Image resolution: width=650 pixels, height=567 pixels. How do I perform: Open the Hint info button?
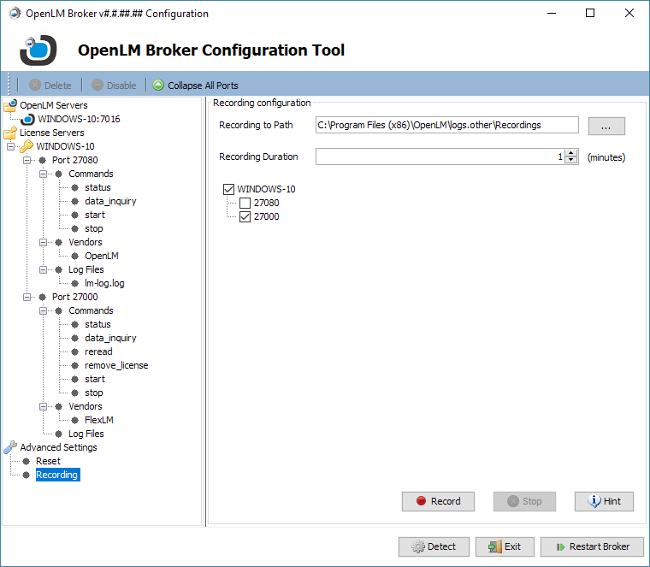(604, 501)
